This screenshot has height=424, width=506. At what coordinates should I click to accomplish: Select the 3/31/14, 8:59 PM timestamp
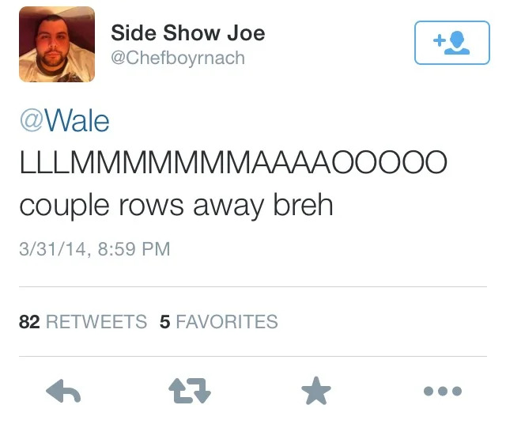[95, 249]
